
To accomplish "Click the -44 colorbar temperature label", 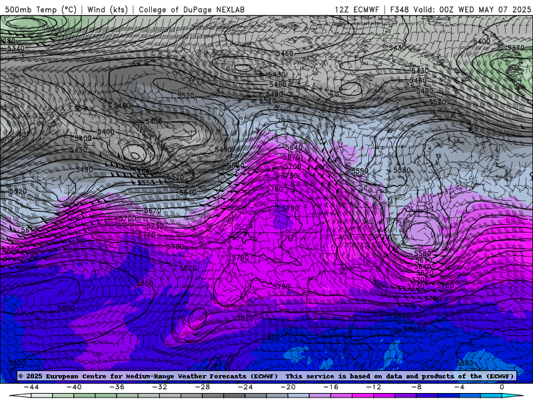I will [x=31, y=387].
